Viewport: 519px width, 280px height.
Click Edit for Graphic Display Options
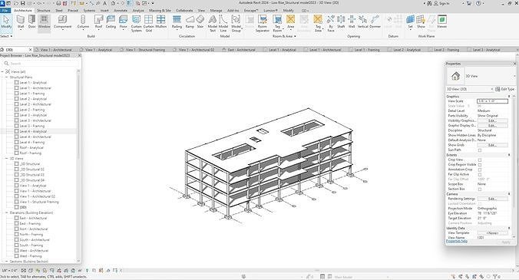492,126
